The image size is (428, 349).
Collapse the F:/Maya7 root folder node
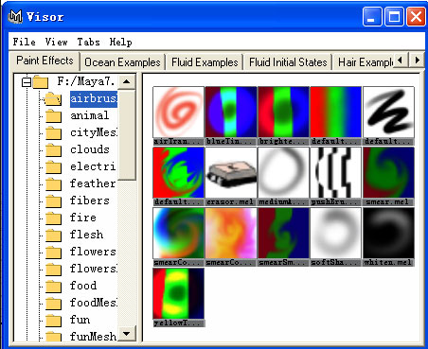pyautogui.click(x=27, y=82)
